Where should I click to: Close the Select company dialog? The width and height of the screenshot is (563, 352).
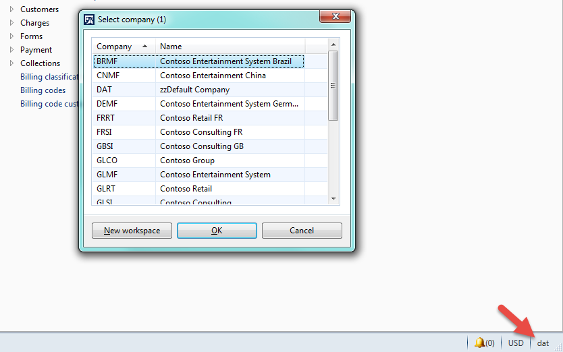[335, 16]
